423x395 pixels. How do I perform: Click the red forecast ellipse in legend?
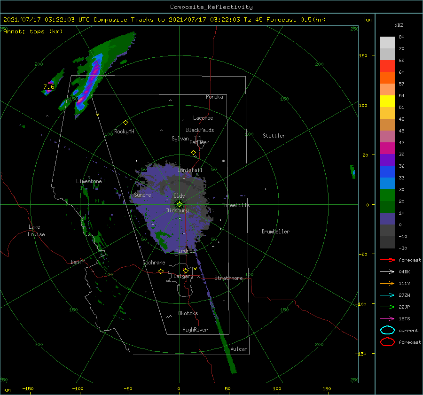pyautogui.click(x=387, y=342)
